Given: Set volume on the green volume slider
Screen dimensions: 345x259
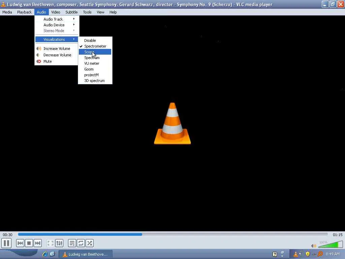Looking at the screenshot, I should click(331, 244).
